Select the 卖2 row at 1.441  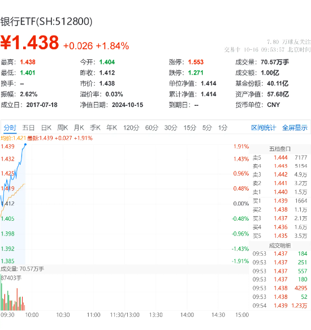point(280,183)
